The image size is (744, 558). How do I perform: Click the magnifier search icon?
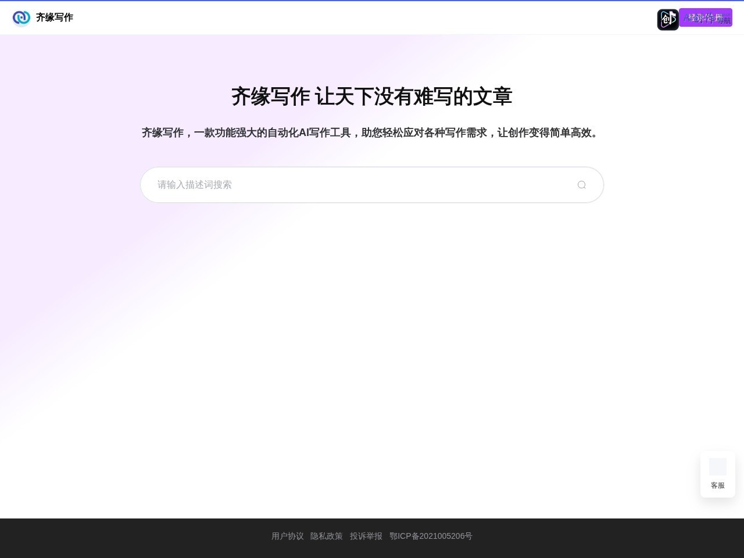(581, 185)
